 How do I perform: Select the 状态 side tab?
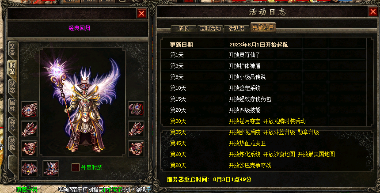click(12, 87)
